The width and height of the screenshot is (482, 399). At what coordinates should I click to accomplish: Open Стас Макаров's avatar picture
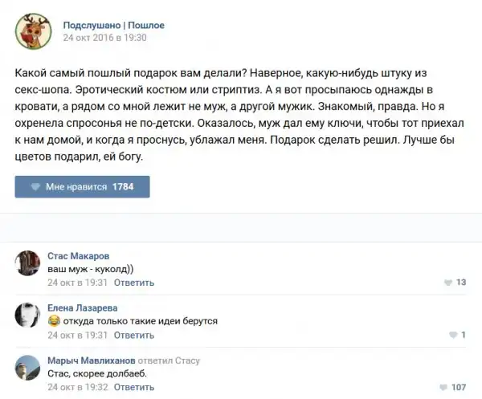coord(28,263)
